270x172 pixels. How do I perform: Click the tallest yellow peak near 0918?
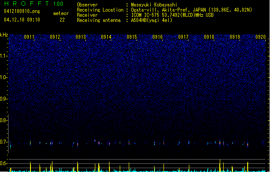click(220, 166)
